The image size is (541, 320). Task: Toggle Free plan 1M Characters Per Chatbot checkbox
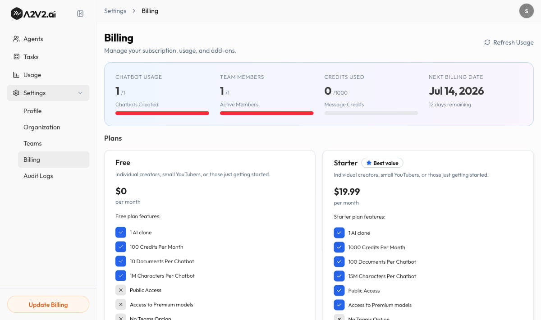coord(121,276)
